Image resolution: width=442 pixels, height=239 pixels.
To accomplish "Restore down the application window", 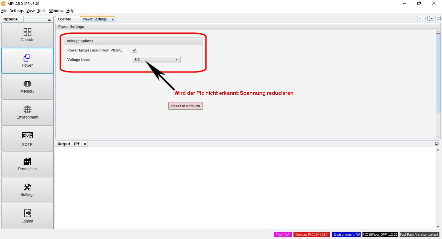I will [419, 4].
